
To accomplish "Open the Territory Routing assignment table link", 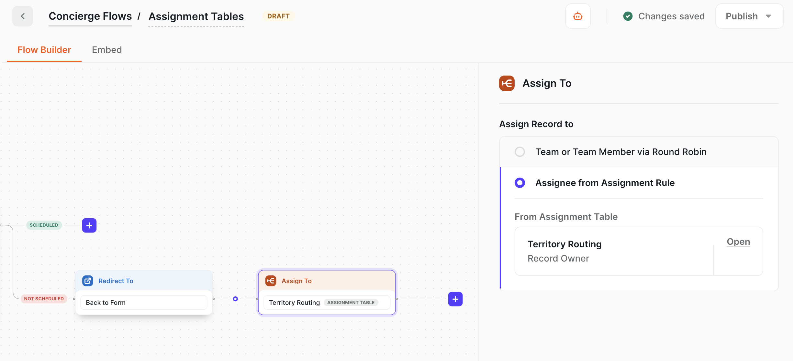I will pyautogui.click(x=738, y=242).
